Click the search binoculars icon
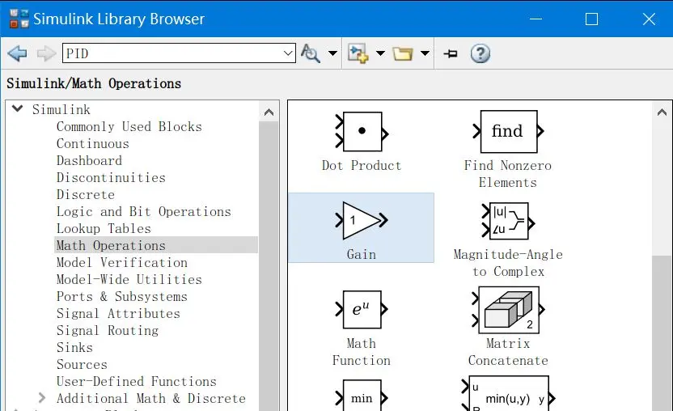This screenshot has width=673, height=411. tap(311, 53)
